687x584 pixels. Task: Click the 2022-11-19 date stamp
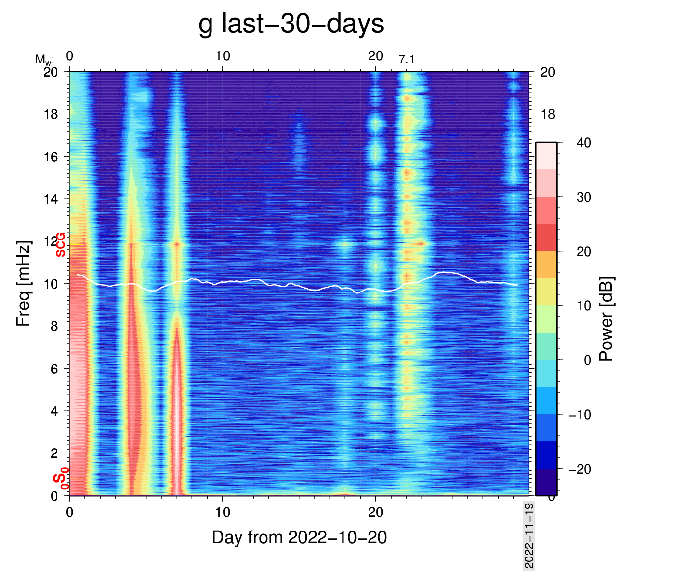pyautogui.click(x=529, y=536)
